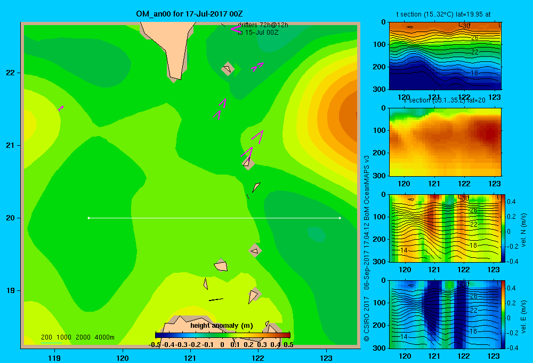Click the magenta drifter arrow near longitude 119
The image size is (533, 363).
point(61,108)
